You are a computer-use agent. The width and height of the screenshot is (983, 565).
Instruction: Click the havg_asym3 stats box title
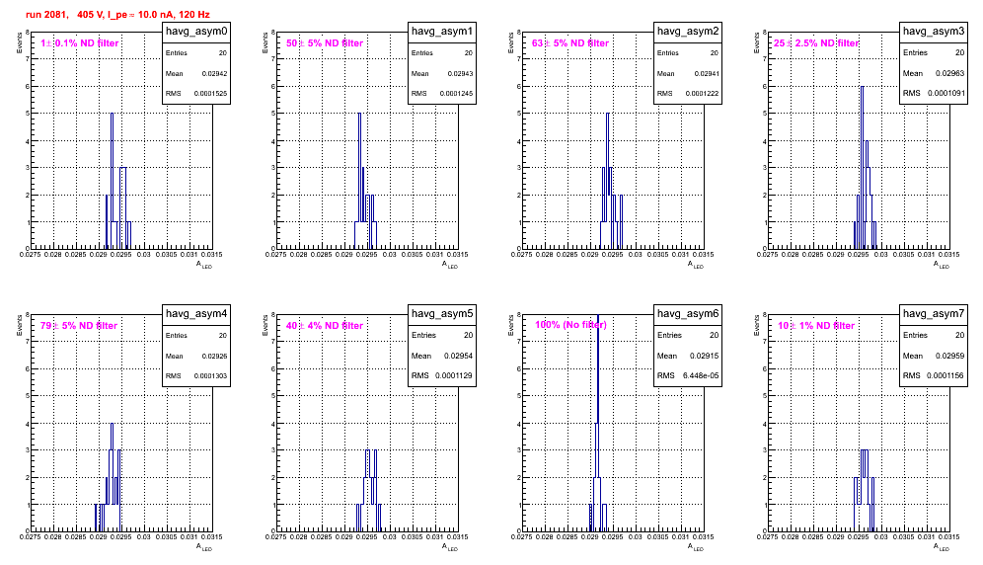tap(934, 32)
